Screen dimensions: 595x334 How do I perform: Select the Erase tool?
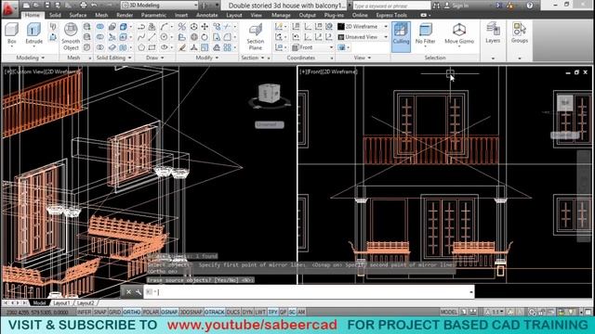click(x=182, y=47)
